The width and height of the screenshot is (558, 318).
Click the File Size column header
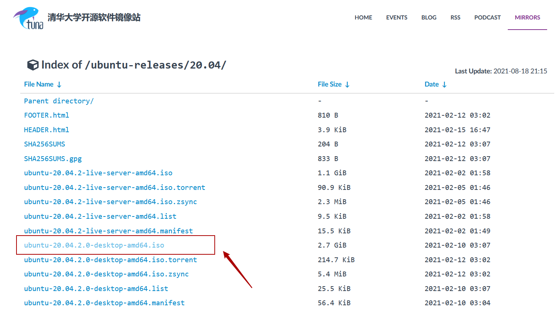[330, 84]
